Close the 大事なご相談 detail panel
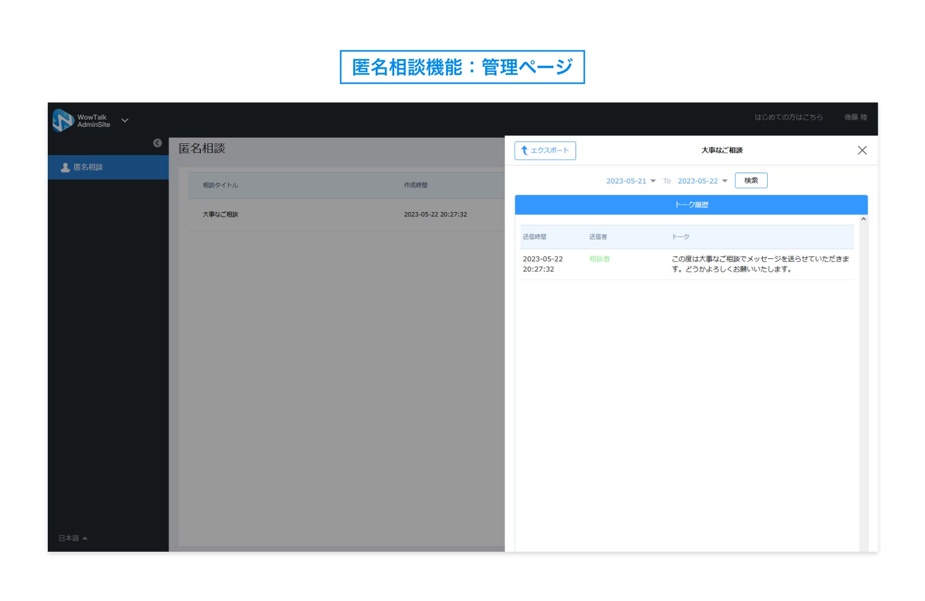 (862, 150)
